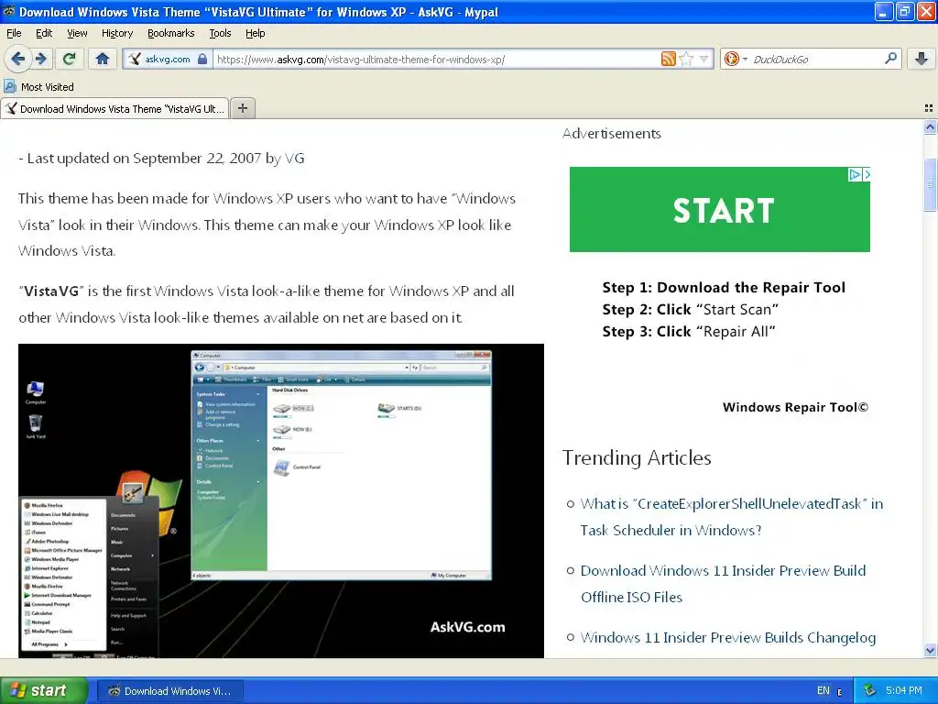Open the DuckDuckGo search engine selector
Image resolution: width=938 pixels, height=704 pixels.
point(735,59)
